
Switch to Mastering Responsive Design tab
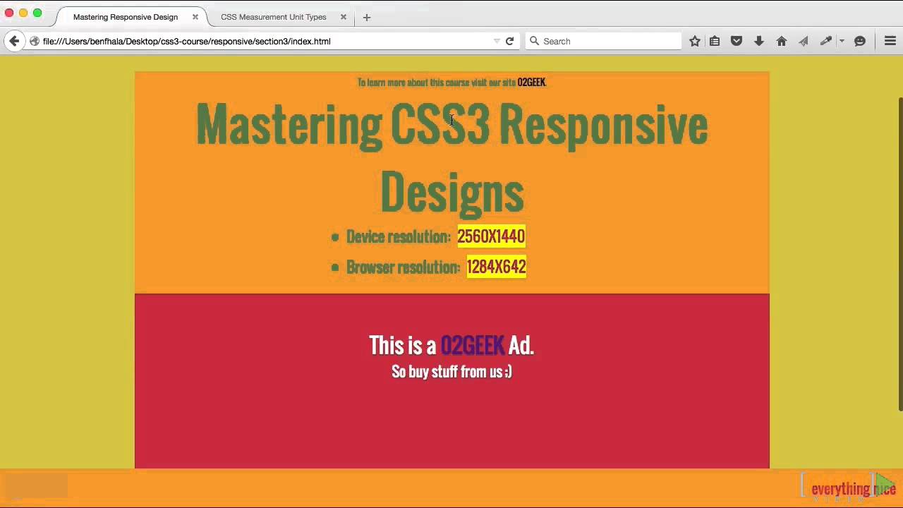(126, 17)
